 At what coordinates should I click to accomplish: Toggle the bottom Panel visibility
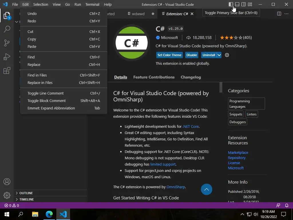(x=237, y=4)
